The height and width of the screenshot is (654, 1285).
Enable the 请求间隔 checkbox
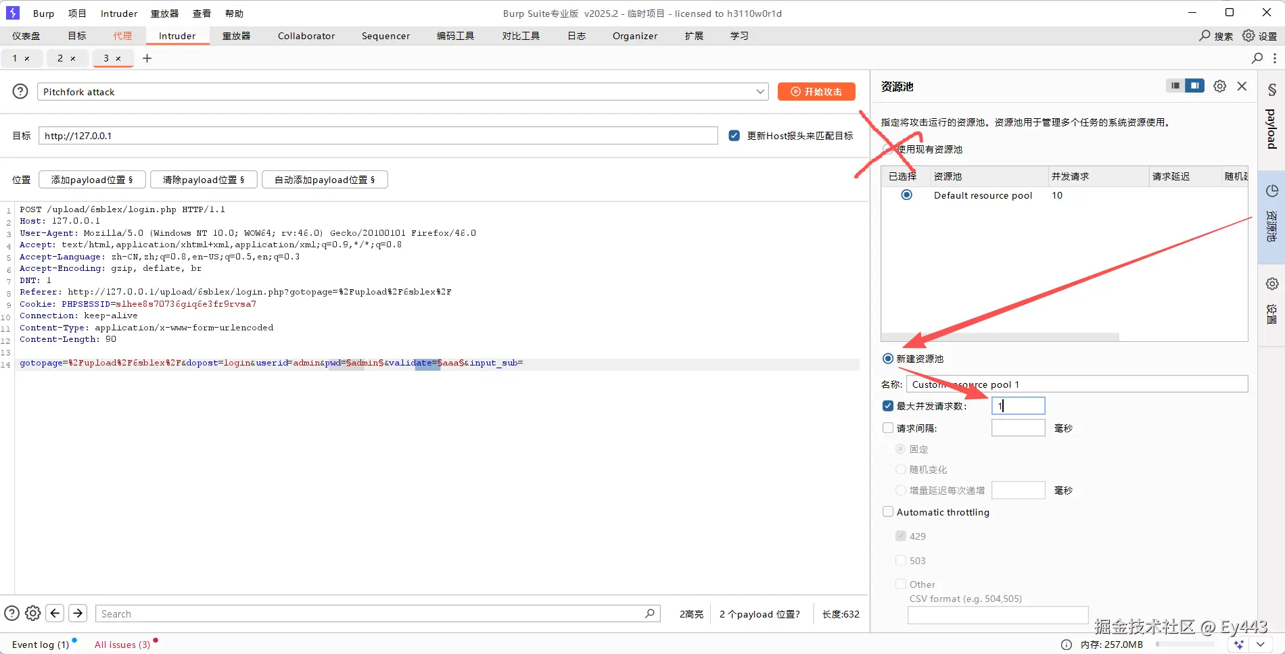coord(888,428)
